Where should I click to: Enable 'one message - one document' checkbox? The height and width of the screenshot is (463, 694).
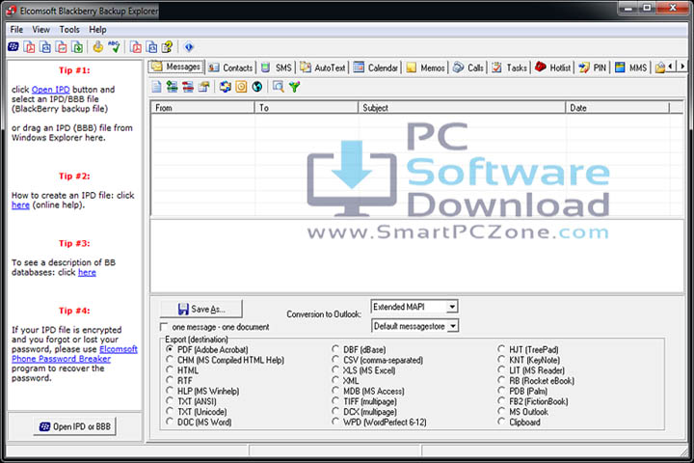click(164, 327)
